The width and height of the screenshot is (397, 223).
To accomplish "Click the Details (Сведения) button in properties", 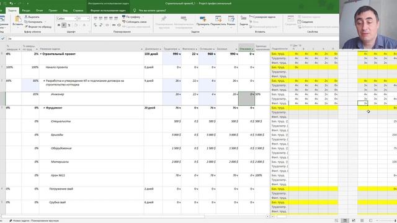I will [x=305, y=22].
